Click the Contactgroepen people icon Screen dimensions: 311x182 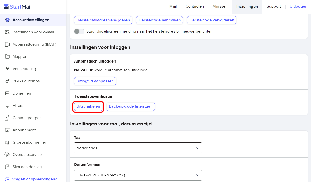pos(7,118)
